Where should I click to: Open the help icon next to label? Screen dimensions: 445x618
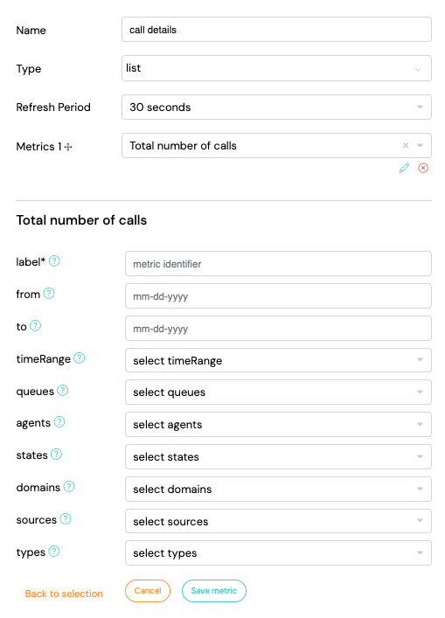click(54, 260)
